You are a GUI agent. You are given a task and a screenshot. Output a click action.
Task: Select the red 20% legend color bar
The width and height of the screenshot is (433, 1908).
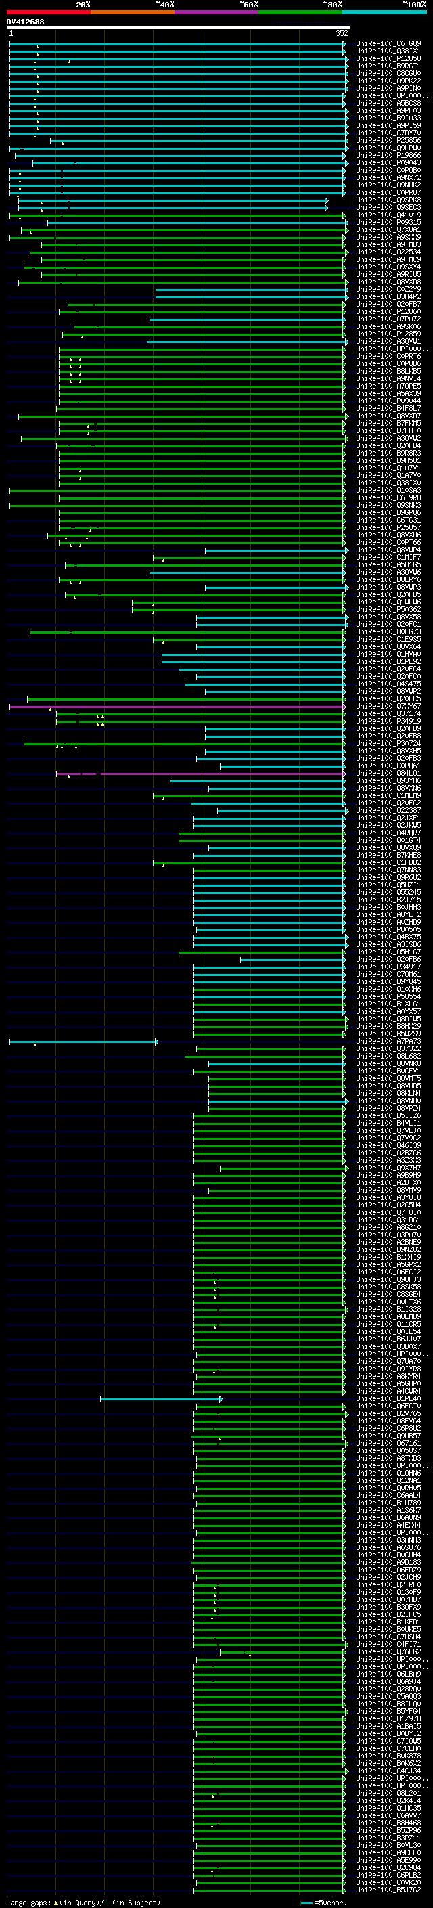(48, 13)
